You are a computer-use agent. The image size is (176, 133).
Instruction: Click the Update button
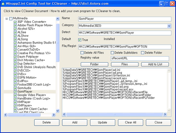(103, 122)
